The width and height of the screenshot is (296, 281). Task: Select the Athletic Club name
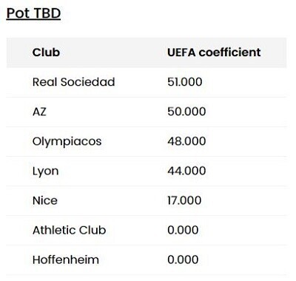click(70, 230)
